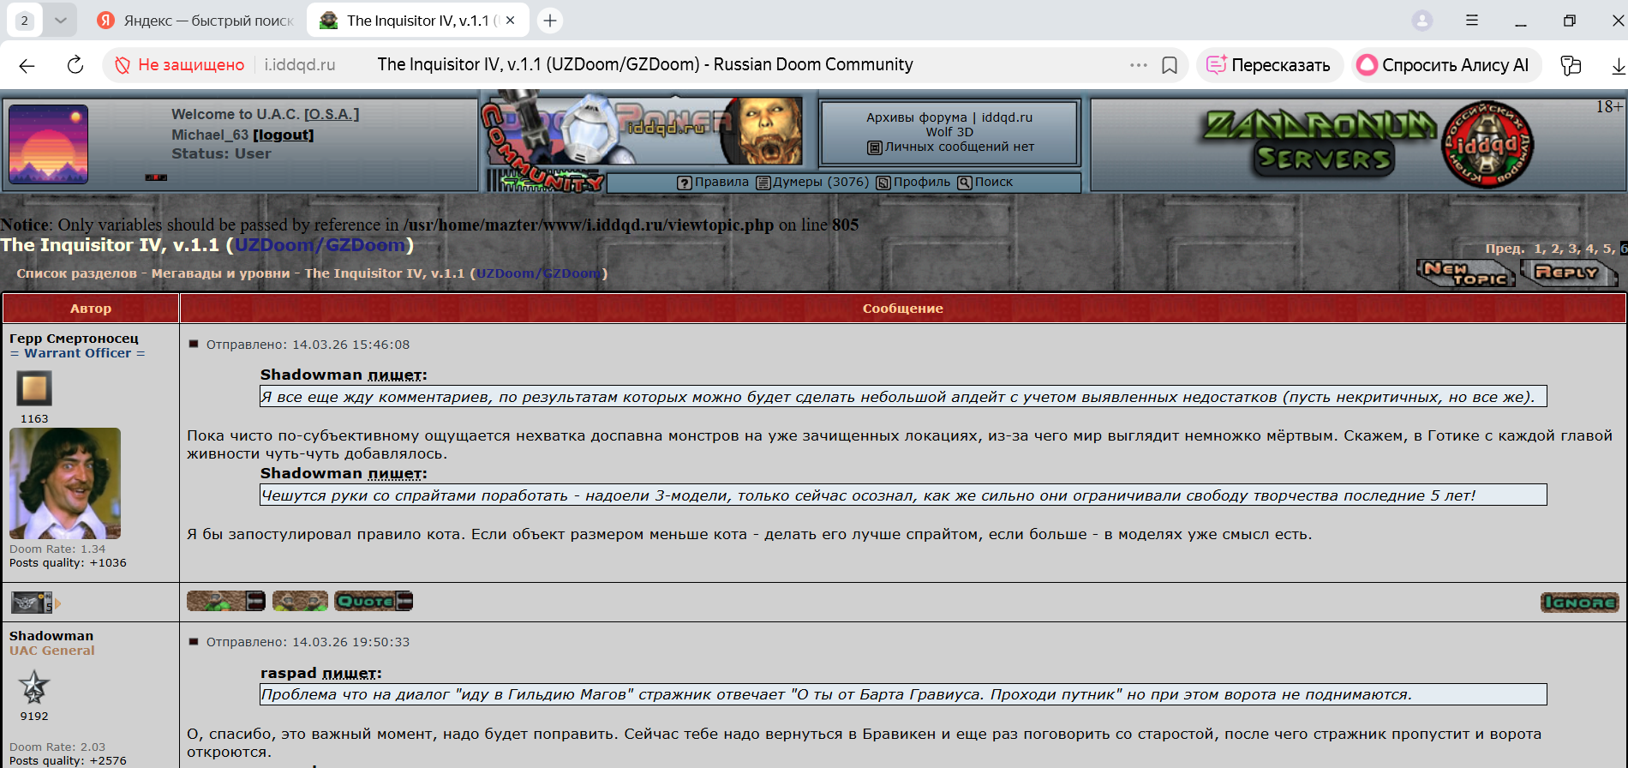This screenshot has width=1628, height=768.
Task: Open Правила rules link in forum menu
Action: [x=713, y=183]
